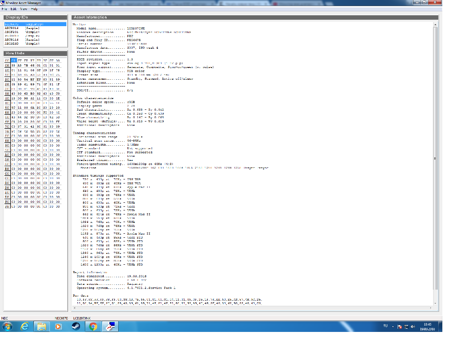Open the File menu
Viewport: 456px width, 346px height.
(4, 8)
